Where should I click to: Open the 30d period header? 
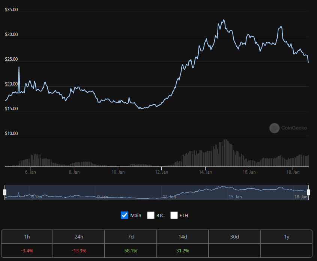point(234,237)
